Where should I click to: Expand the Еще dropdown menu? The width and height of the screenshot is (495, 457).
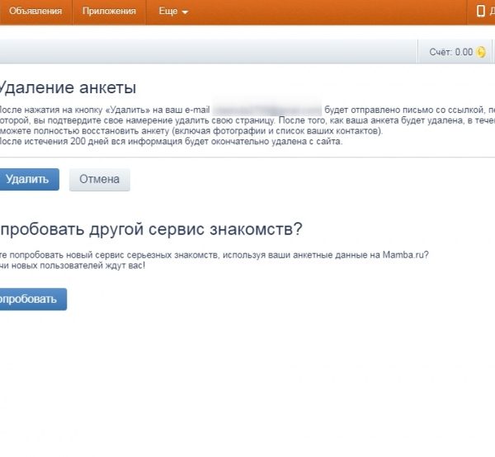click(173, 12)
